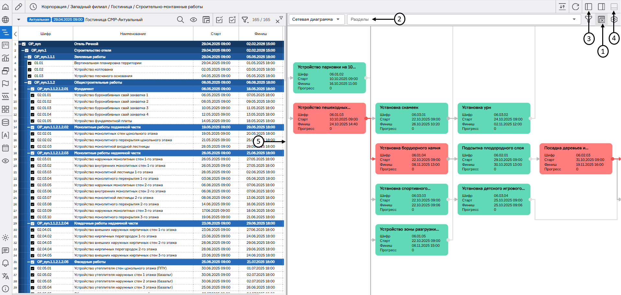
Task: Select row Устройство котлована
Action: (x=94, y=70)
